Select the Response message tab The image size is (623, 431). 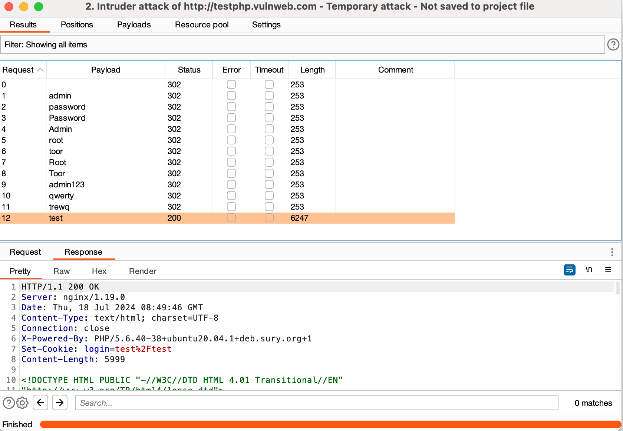coord(83,252)
